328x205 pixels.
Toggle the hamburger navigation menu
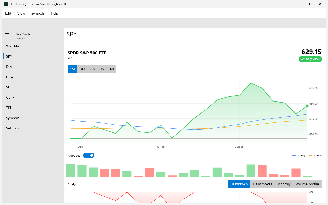(x=7, y=34)
